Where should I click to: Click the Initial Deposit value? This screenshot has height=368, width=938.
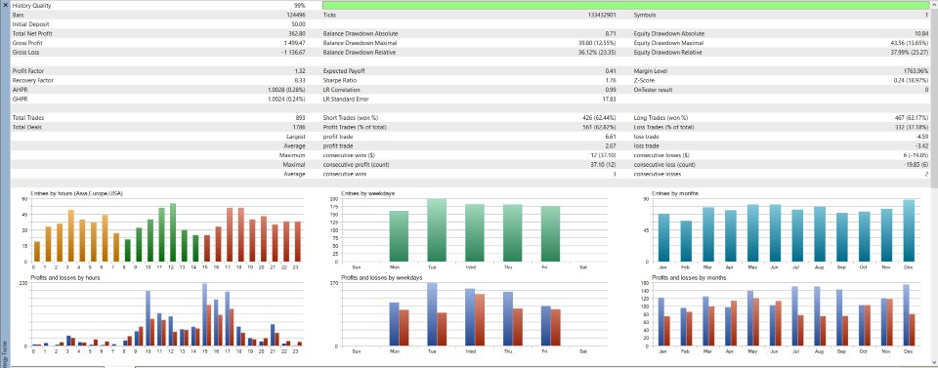tap(299, 24)
